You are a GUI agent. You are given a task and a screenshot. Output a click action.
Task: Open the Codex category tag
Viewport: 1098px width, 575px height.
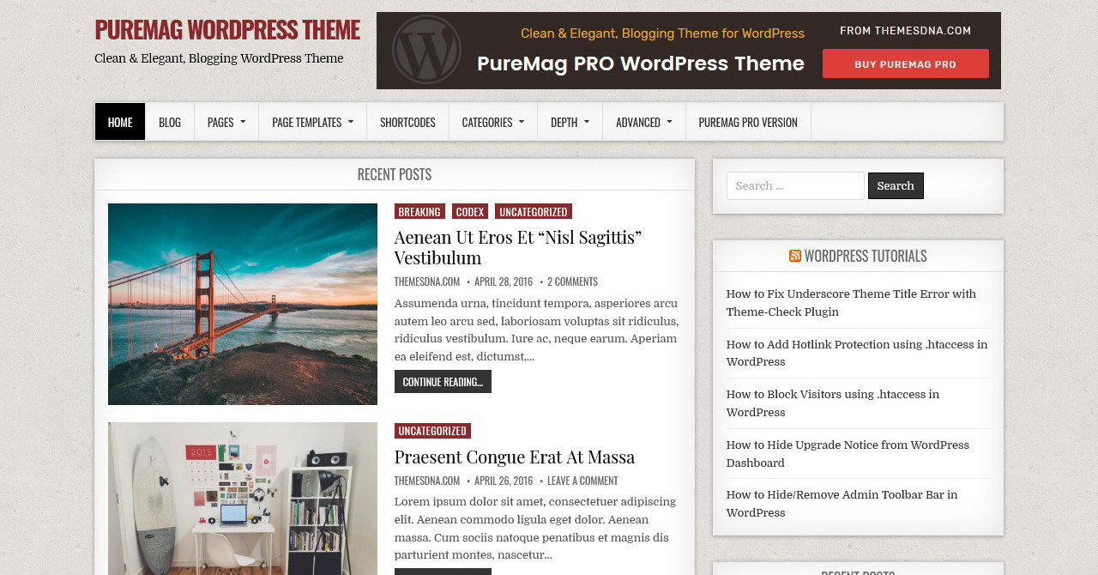pyautogui.click(x=470, y=211)
